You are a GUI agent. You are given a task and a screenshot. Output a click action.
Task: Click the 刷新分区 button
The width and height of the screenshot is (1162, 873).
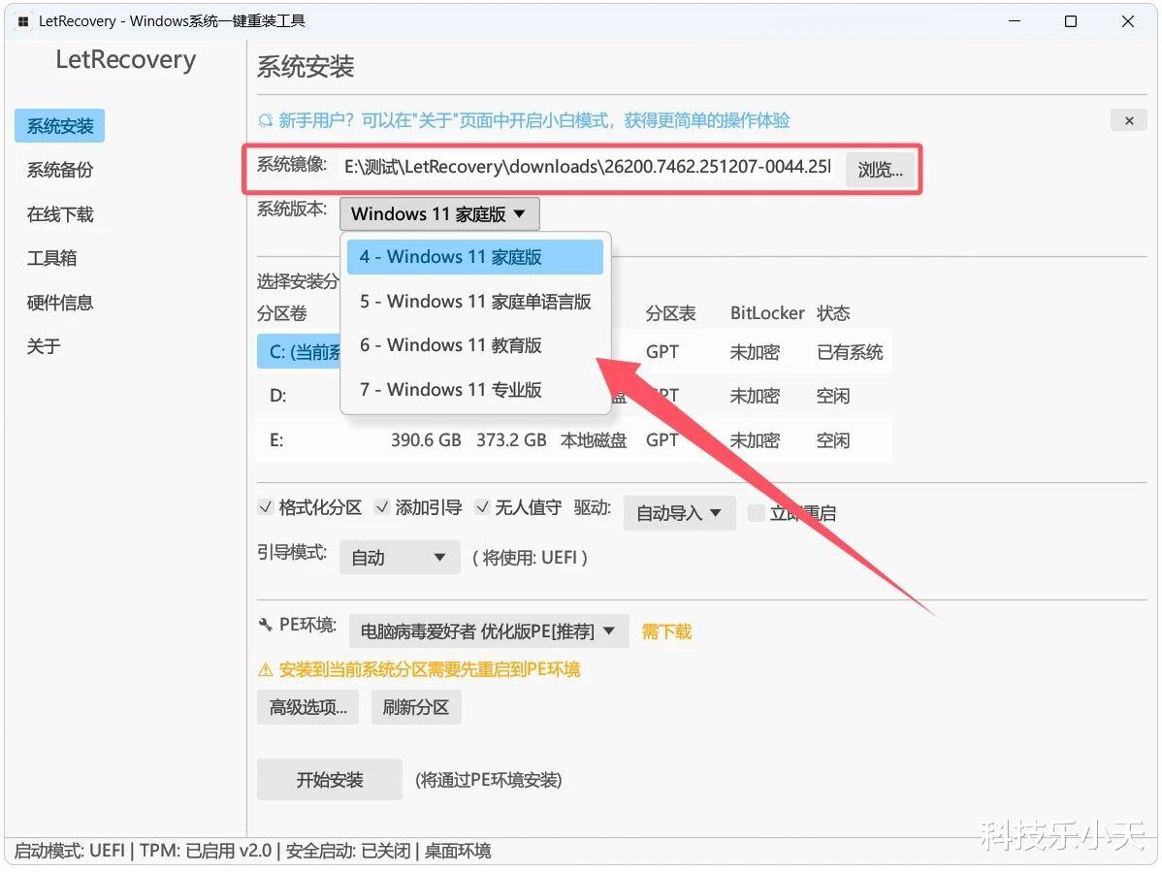[416, 707]
